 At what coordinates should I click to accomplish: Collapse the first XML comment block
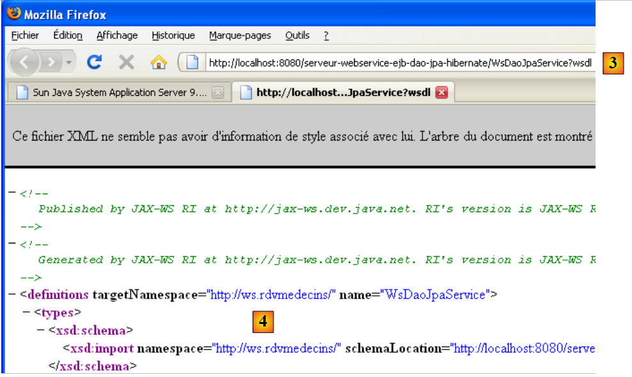coord(12,192)
